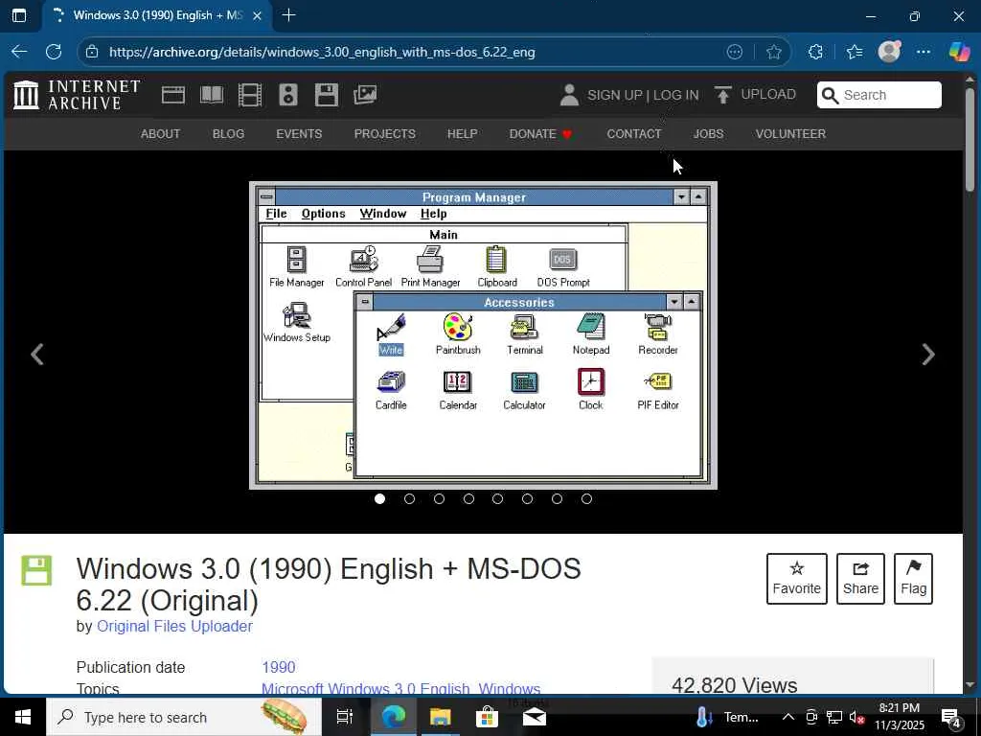Click the Favorite button

(x=796, y=579)
